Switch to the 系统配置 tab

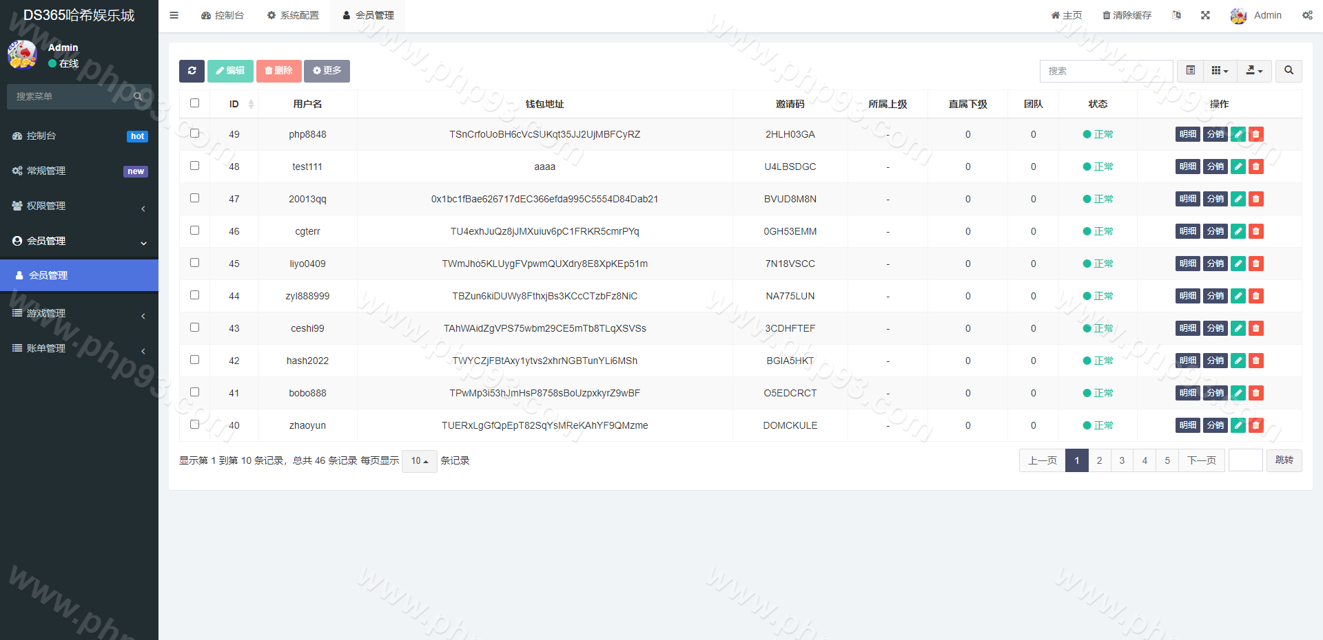point(293,15)
